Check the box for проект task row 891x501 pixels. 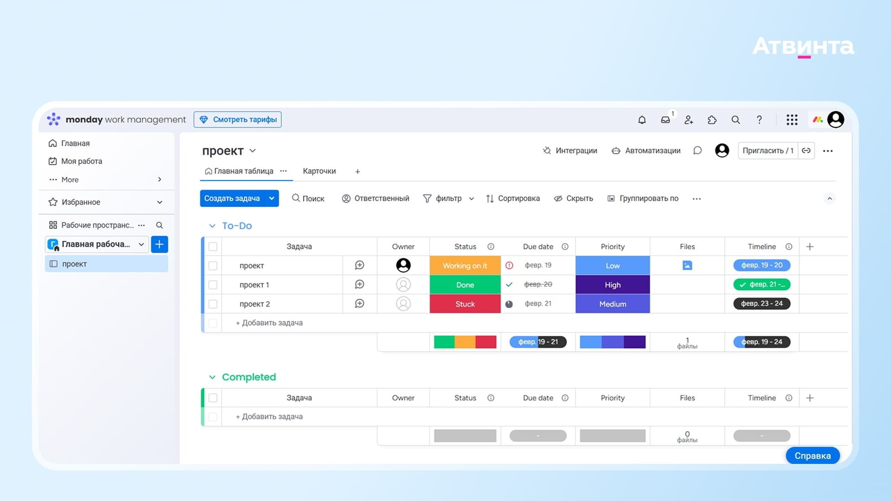213,266
